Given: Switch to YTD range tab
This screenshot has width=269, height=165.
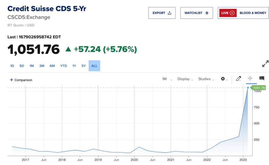Looking at the screenshot, I should [64, 66].
